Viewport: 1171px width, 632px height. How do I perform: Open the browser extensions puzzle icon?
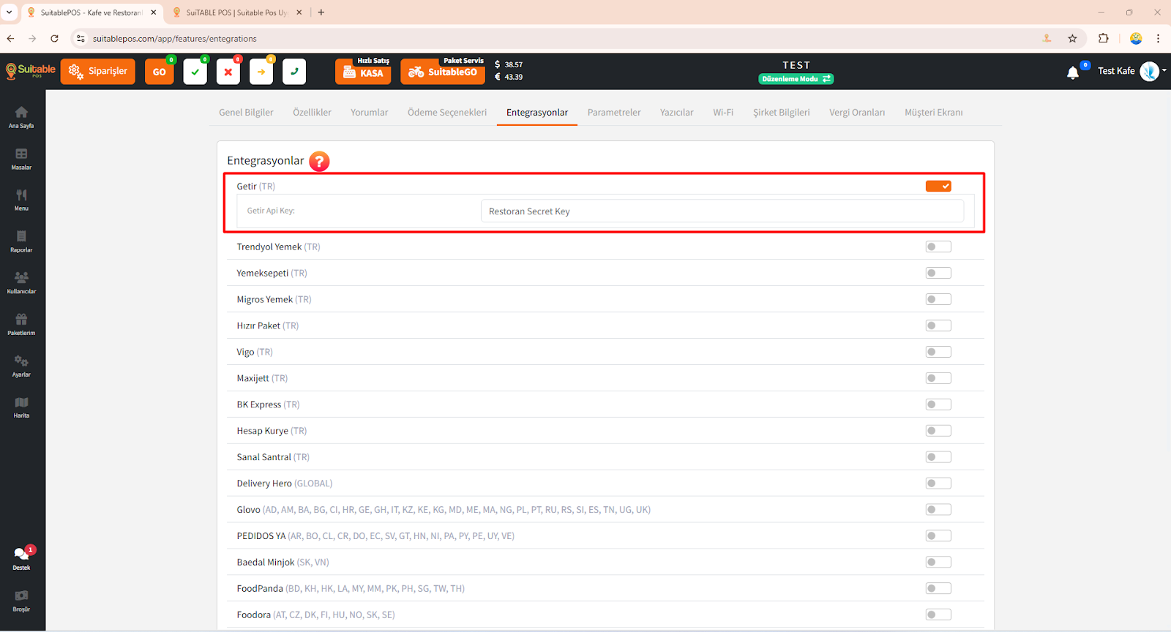1104,38
